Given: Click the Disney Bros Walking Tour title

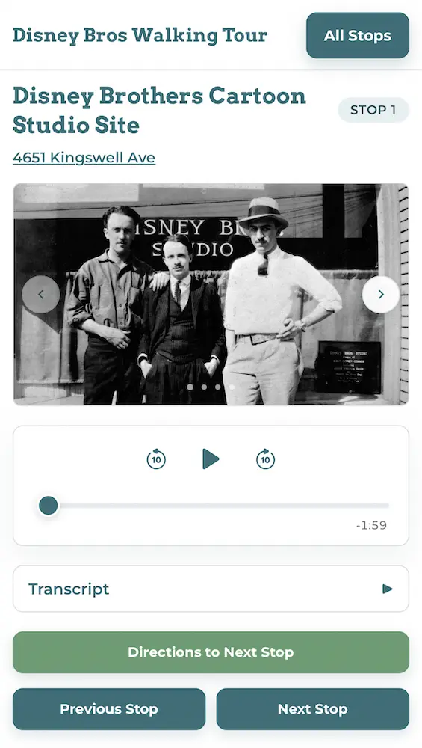Looking at the screenshot, I should click(x=140, y=35).
